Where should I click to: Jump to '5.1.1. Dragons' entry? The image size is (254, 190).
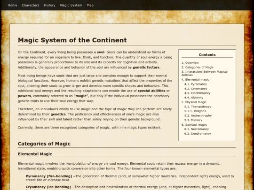click(195, 111)
